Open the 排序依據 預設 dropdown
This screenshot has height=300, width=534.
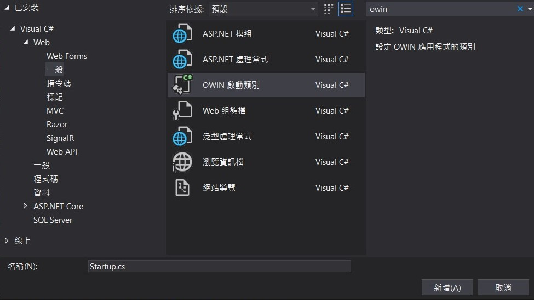[x=263, y=9]
